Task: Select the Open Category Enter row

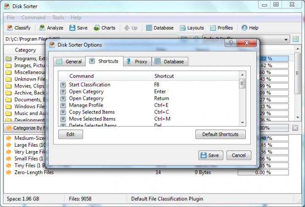Action: tap(149, 92)
